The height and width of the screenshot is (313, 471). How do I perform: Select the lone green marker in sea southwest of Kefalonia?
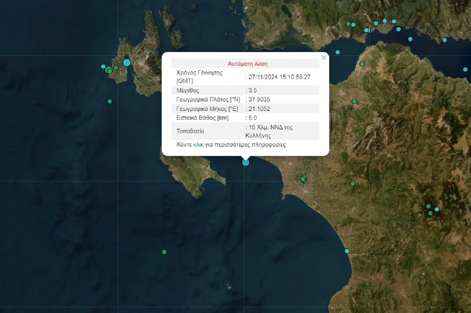[110, 102]
